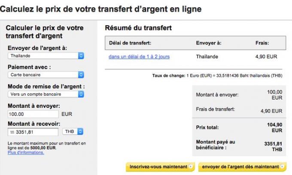Click the arrow icon on Inscrivez-vous maintenant
The width and height of the screenshot is (292, 175).
192,166
